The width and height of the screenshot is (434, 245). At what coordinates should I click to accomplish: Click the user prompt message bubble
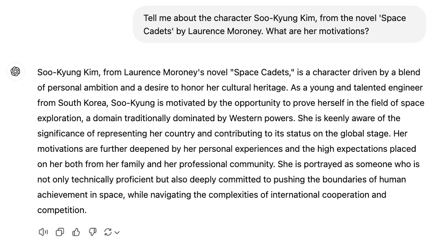pos(279,24)
